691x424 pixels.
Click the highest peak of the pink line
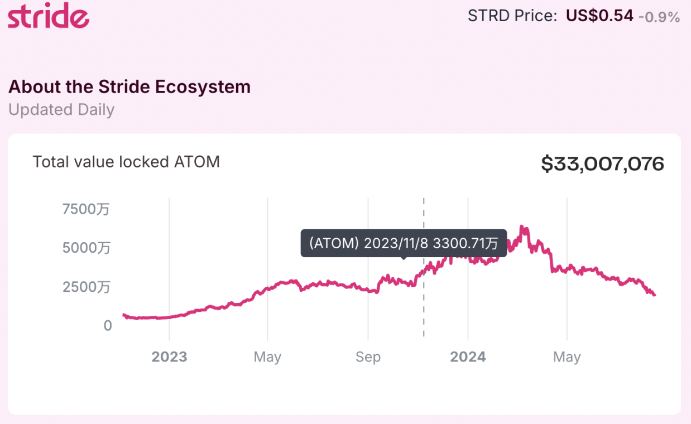point(521,227)
